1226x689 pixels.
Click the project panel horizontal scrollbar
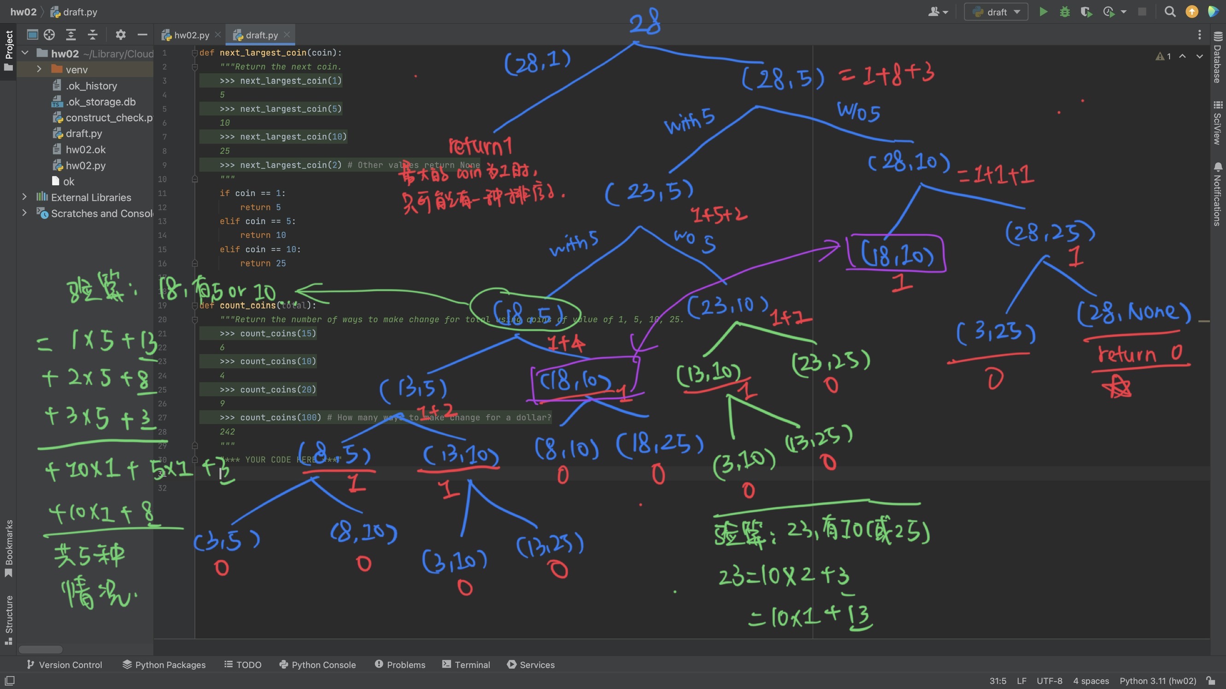(41, 649)
